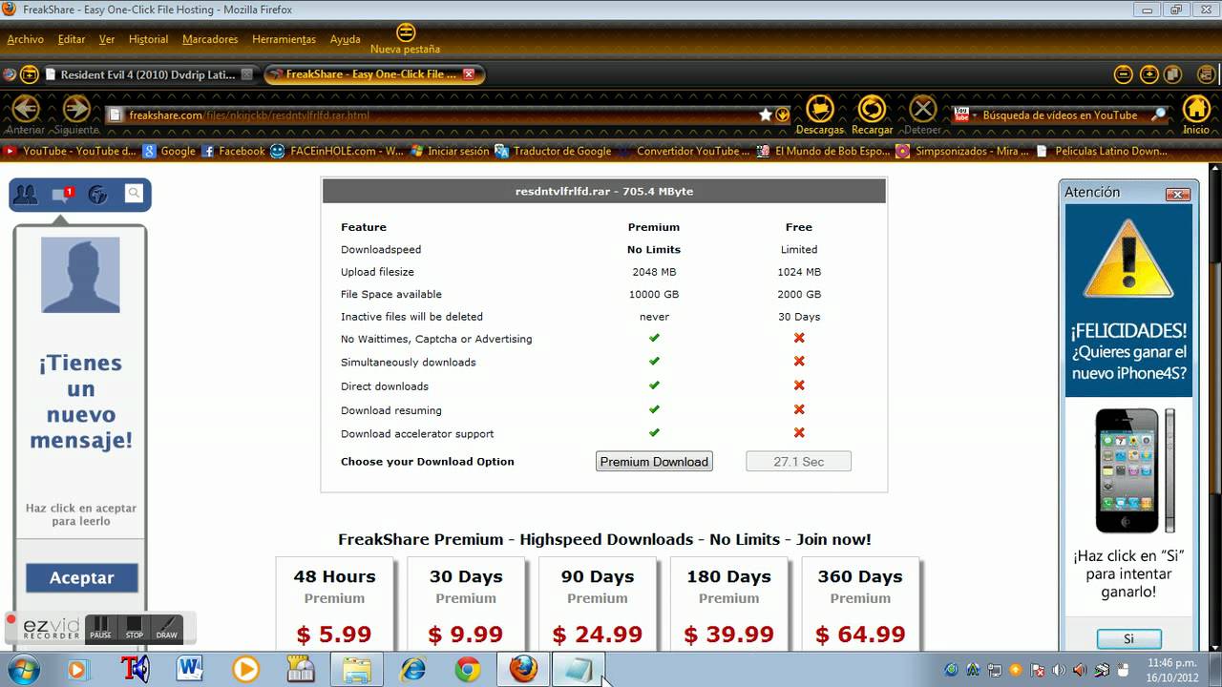The height and width of the screenshot is (687, 1222).
Task: Close the FreakShare tab
Action: tap(469, 74)
